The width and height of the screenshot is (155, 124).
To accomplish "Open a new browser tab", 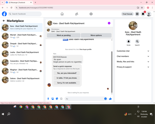I will click(x=35, y=2).
